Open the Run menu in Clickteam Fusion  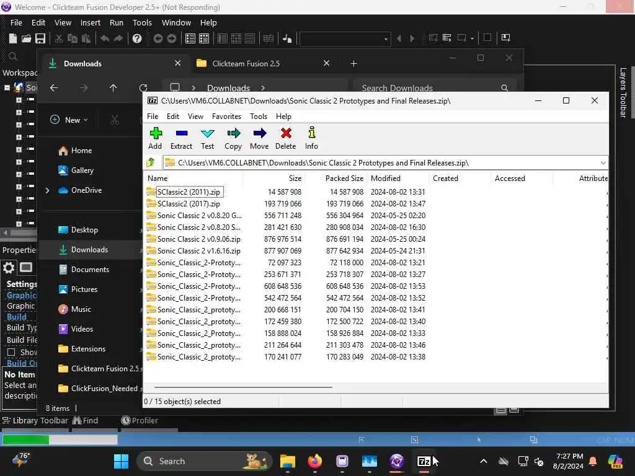[x=116, y=23]
